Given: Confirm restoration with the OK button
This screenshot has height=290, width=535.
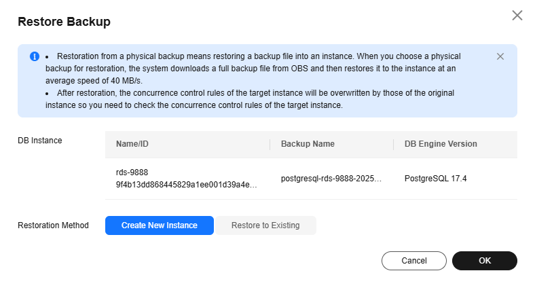Looking at the screenshot, I should click(485, 261).
